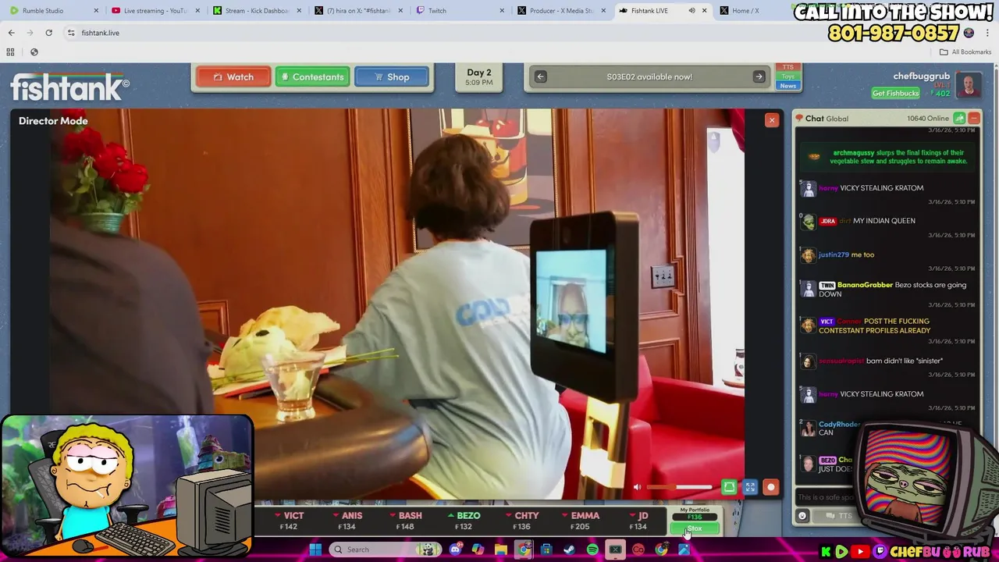Screen dimensions: 999x562
Task: Enter fullscreen with blue expand icon
Action: tap(750, 487)
